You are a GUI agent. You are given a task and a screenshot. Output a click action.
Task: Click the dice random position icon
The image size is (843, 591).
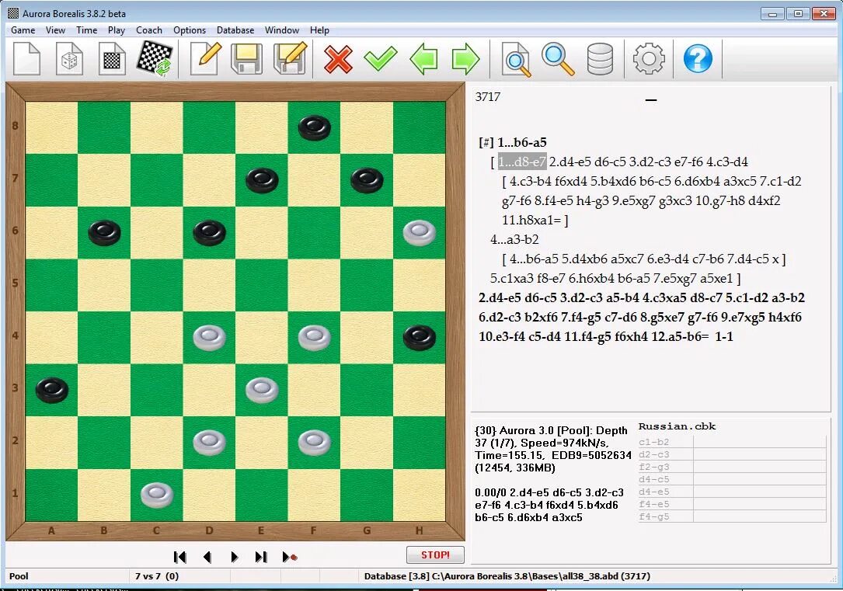click(69, 58)
